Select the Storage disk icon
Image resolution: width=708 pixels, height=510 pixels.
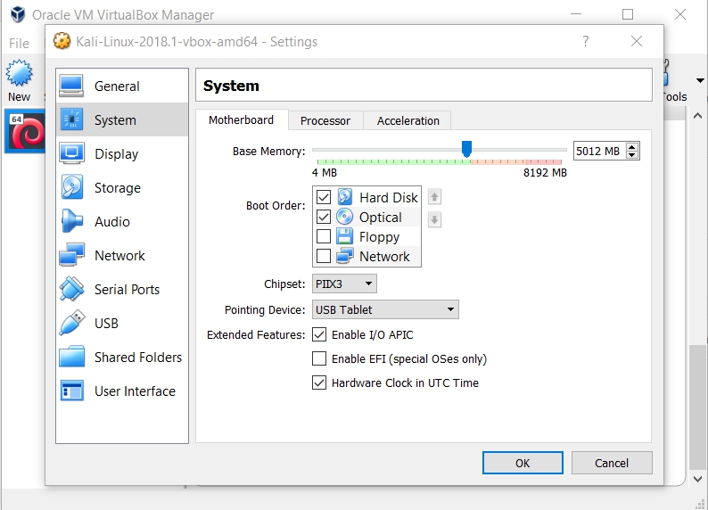[x=72, y=188]
